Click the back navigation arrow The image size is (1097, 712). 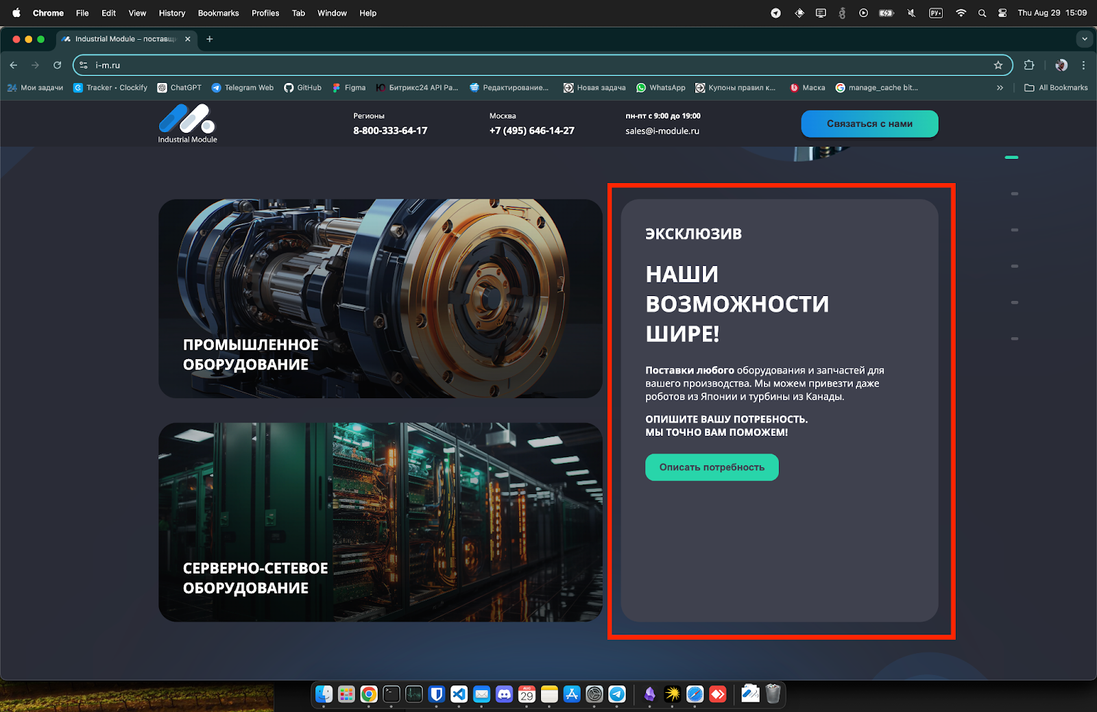coord(14,65)
